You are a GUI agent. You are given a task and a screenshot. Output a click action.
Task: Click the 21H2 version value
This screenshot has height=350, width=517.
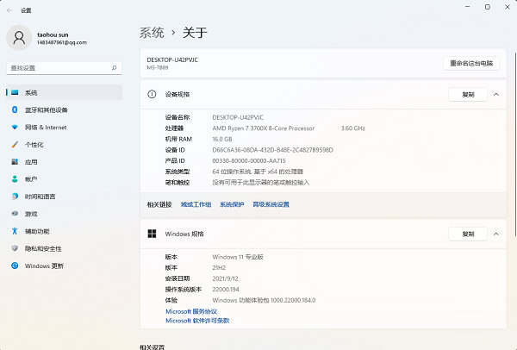pyautogui.click(x=219, y=268)
